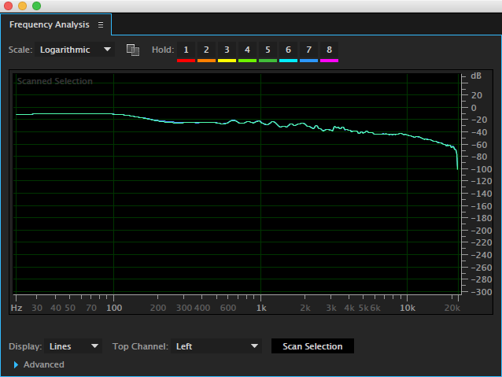Click the 20k label on frequency axis
Viewport: 502px width, 377px height.
[x=452, y=309]
